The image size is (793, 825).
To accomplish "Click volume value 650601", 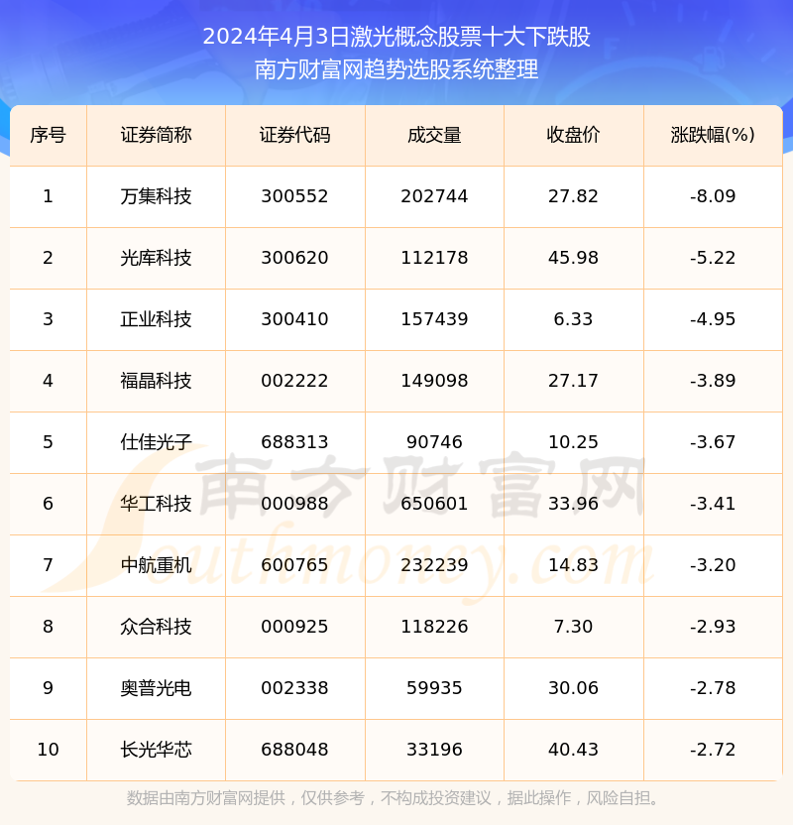I will (x=434, y=504).
